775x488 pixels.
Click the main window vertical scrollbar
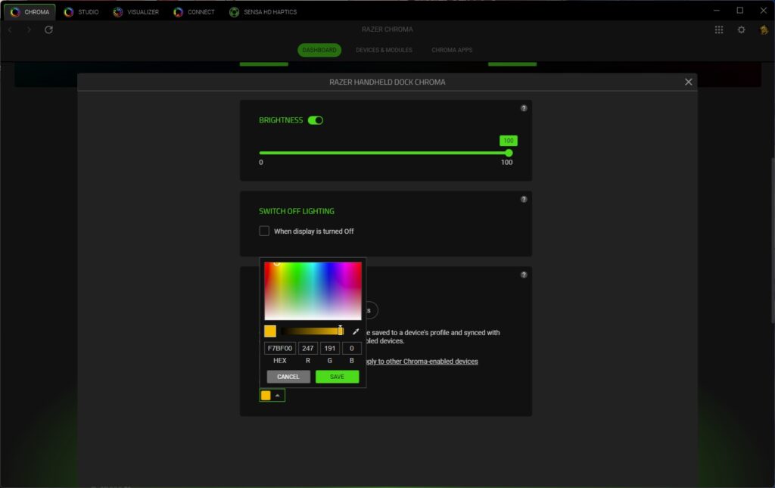coord(773,240)
